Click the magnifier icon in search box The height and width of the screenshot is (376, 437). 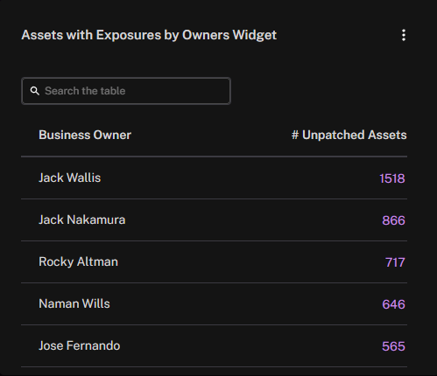pyautogui.click(x=35, y=91)
